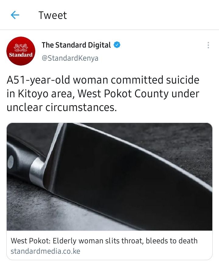Image resolution: width=219 pixels, height=262 pixels.
Task: Open the 'West Pokot: Elderly woman' headline
Action: [104, 241]
